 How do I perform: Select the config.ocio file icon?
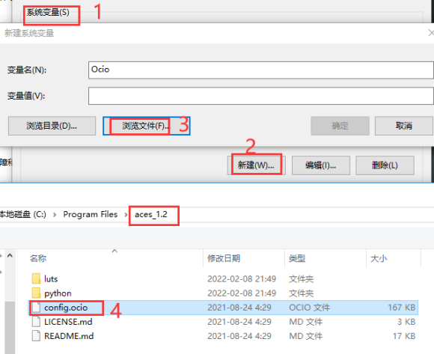coord(36,308)
